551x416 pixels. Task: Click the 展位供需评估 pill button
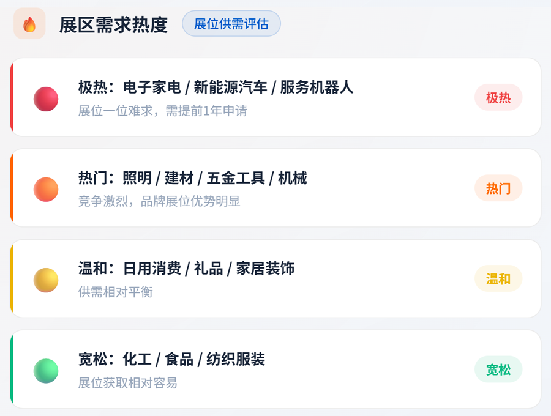[x=231, y=24]
